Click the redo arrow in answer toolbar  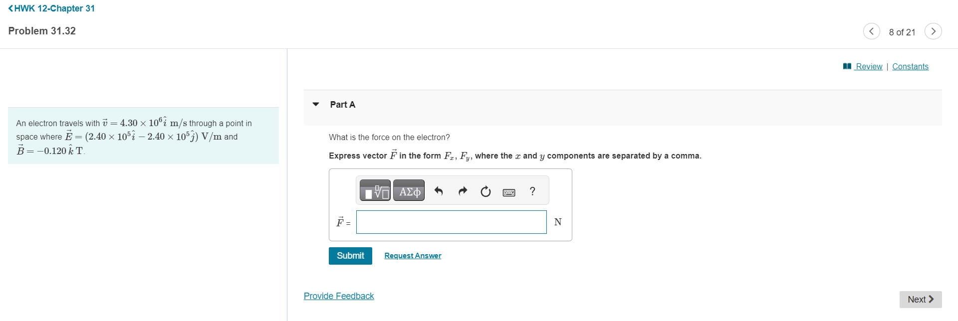[463, 191]
